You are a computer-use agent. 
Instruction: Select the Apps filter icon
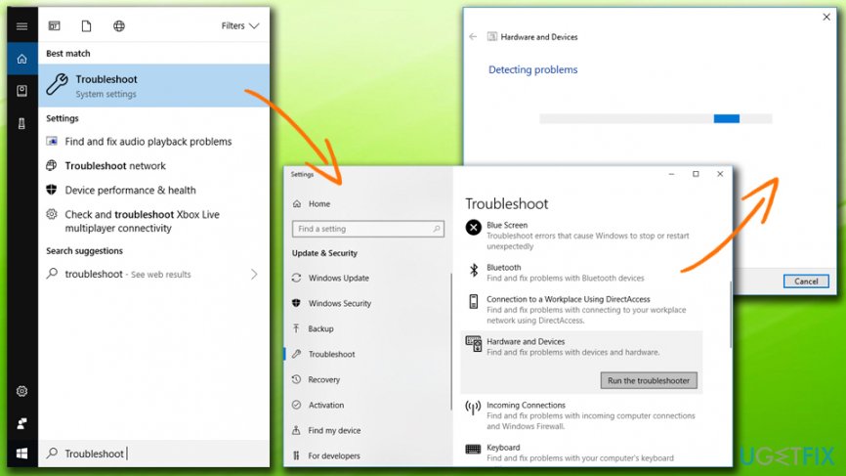click(55, 26)
